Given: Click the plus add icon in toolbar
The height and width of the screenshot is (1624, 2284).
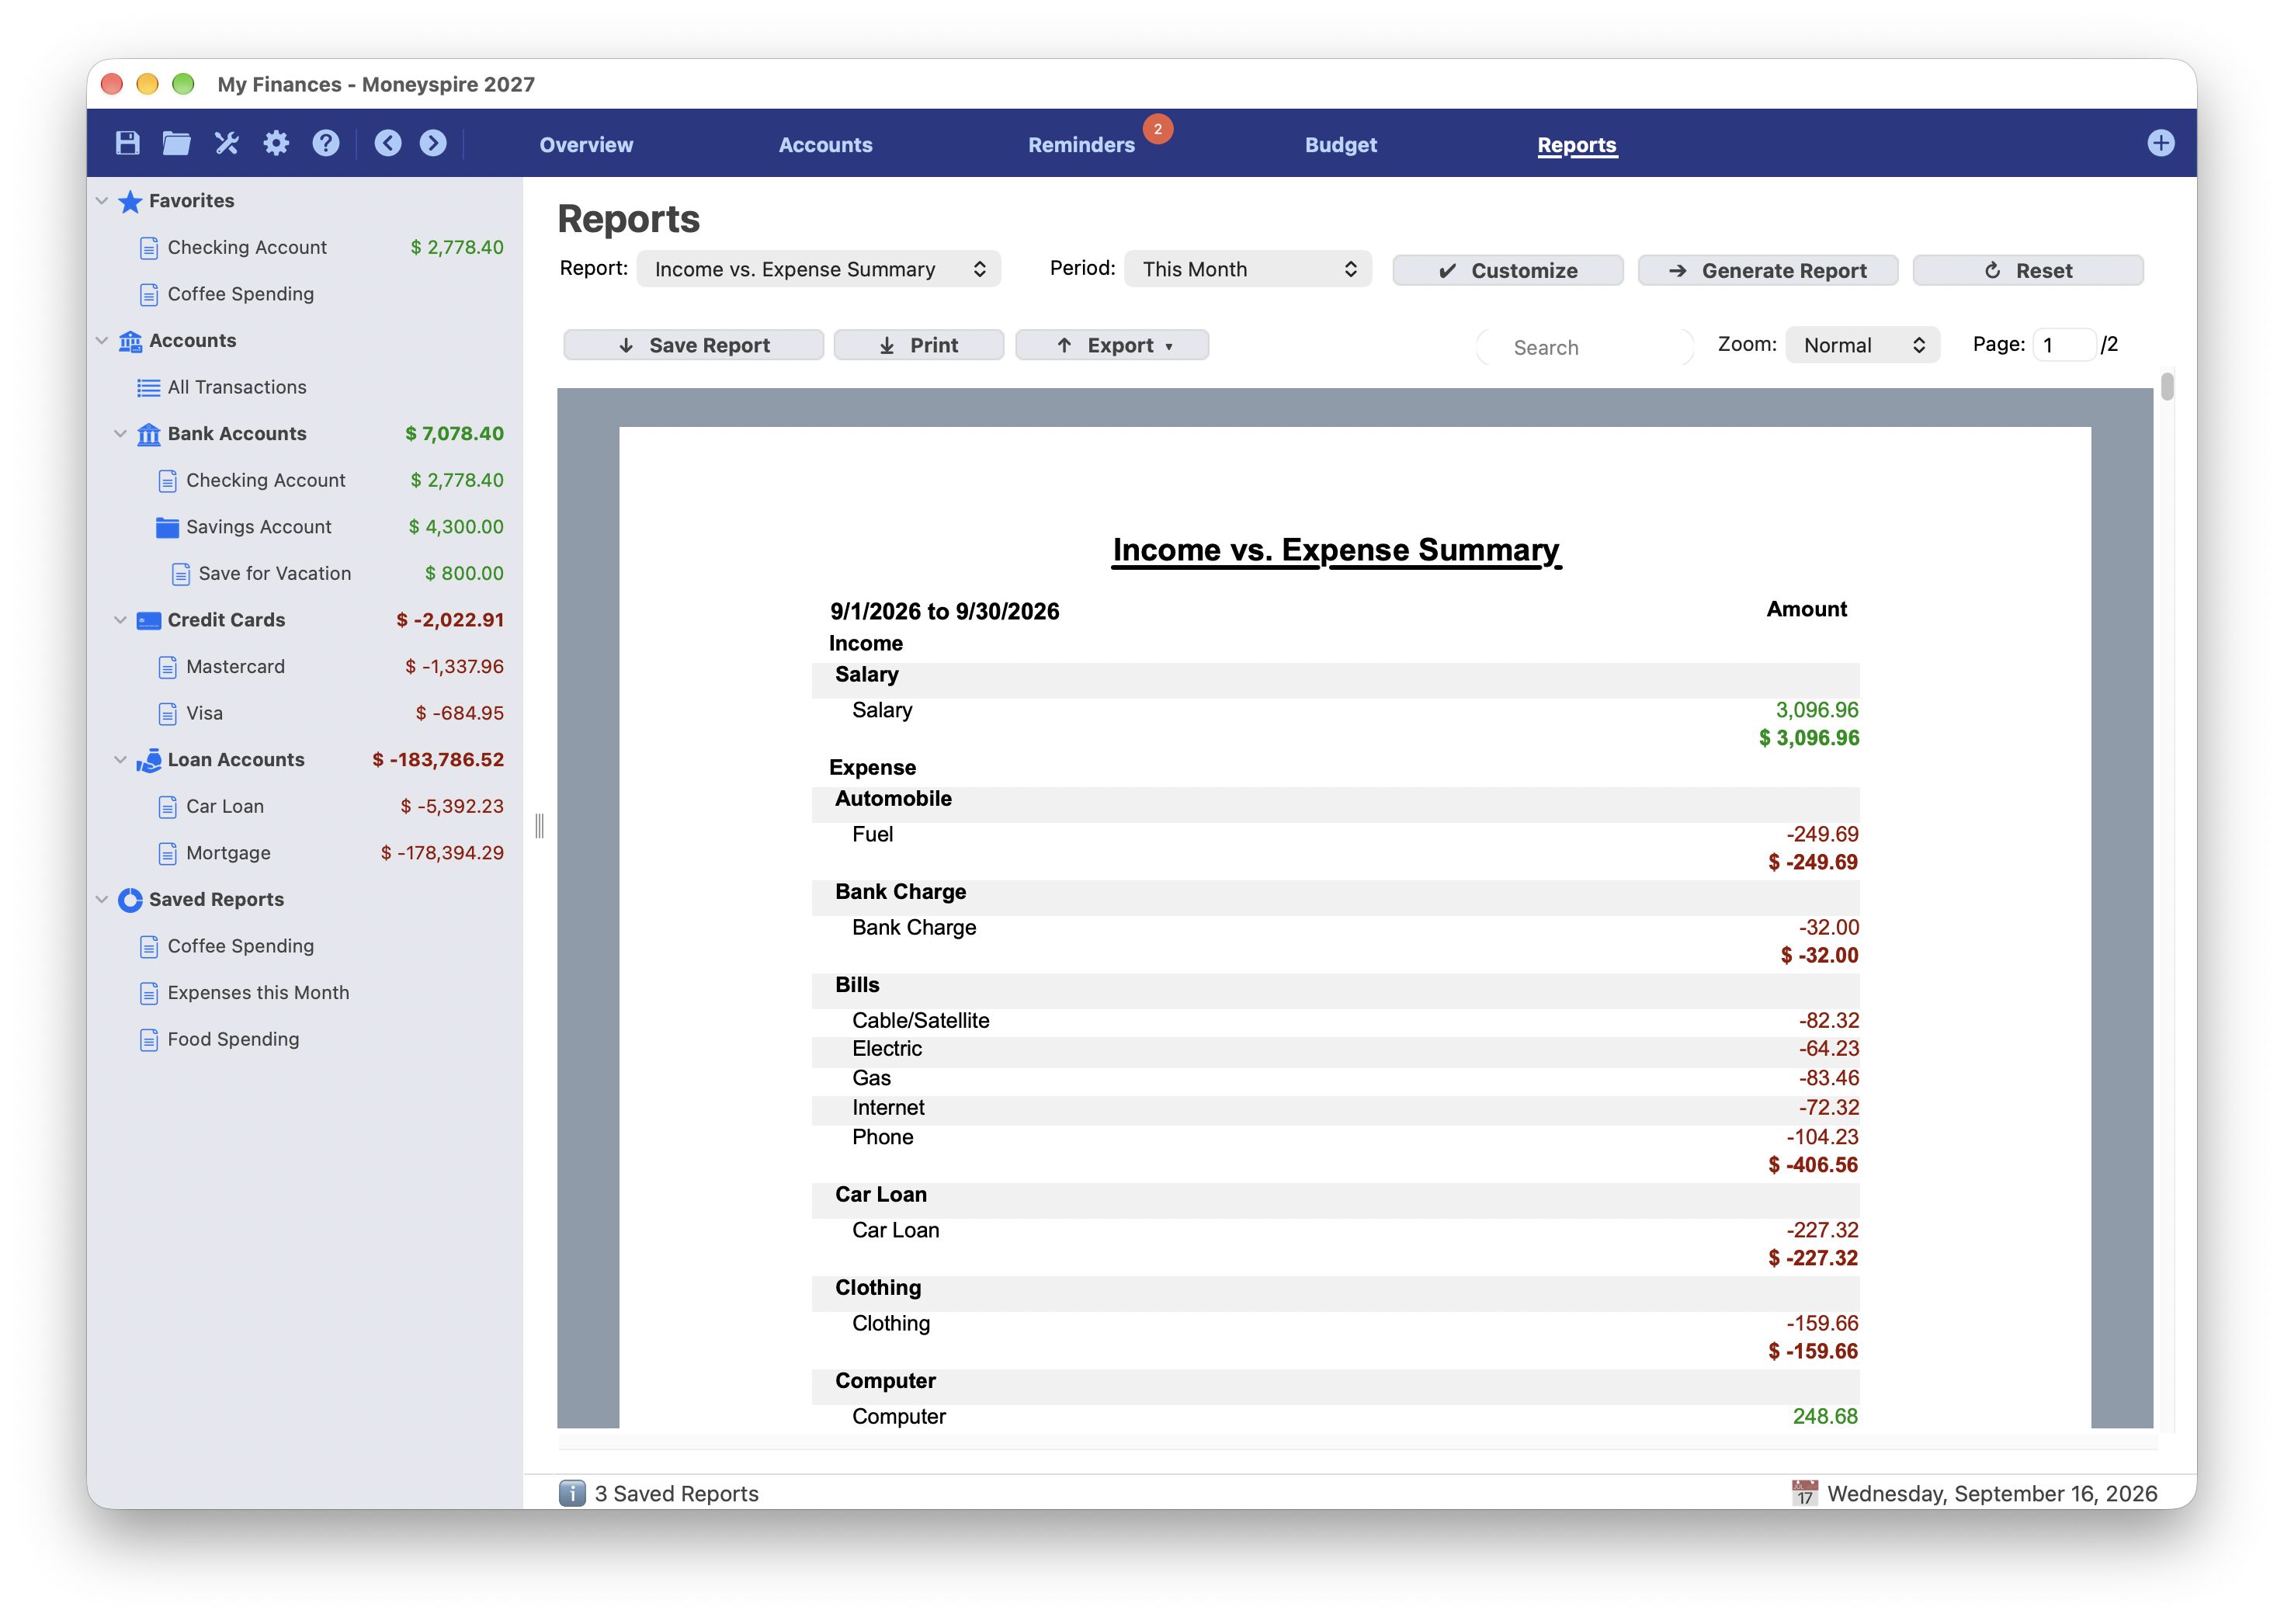Looking at the screenshot, I should coord(2160,143).
